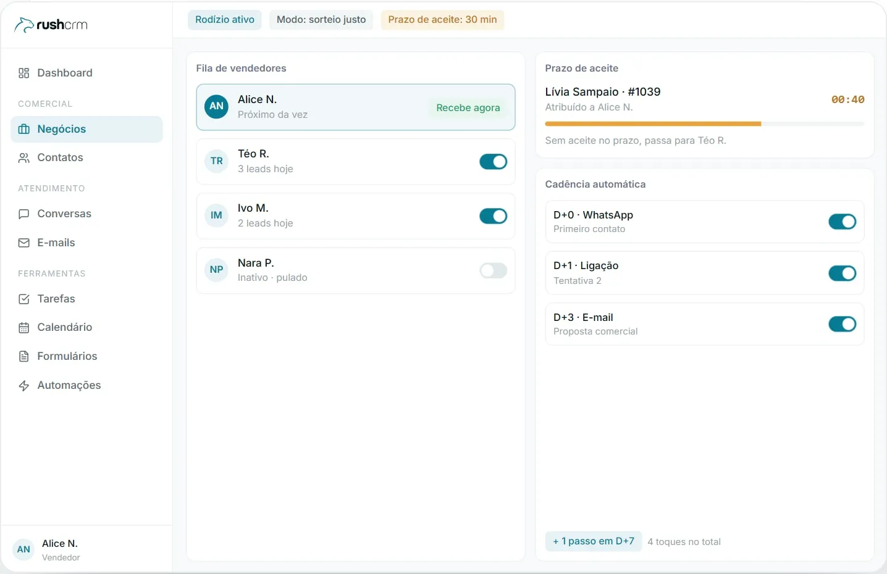Toggle the D+3 E-mail cadence step
The height and width of the screenshot is (574, 887).
coord(842,324)
